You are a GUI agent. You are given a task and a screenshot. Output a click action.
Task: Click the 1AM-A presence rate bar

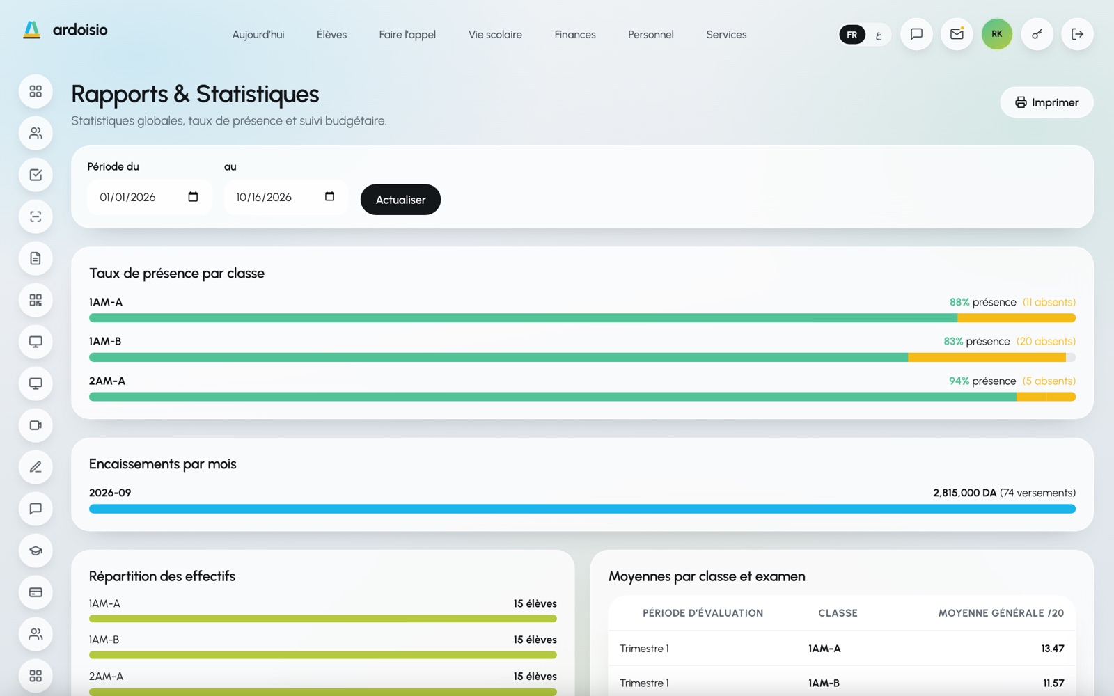click(x=582, y=318)
